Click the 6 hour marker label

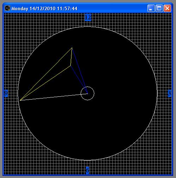[x=87, y=170]
